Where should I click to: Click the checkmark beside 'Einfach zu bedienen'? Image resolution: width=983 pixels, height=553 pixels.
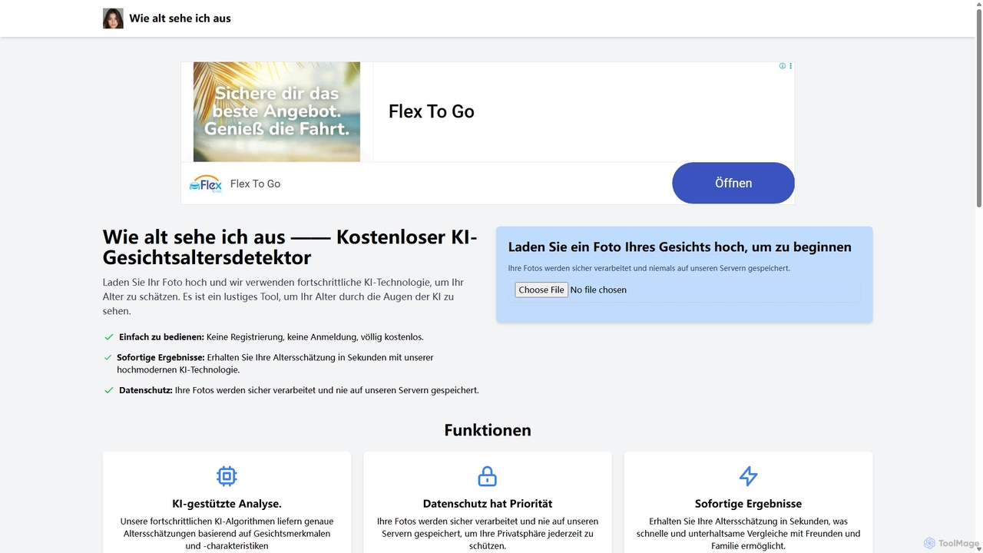[108, 337]
